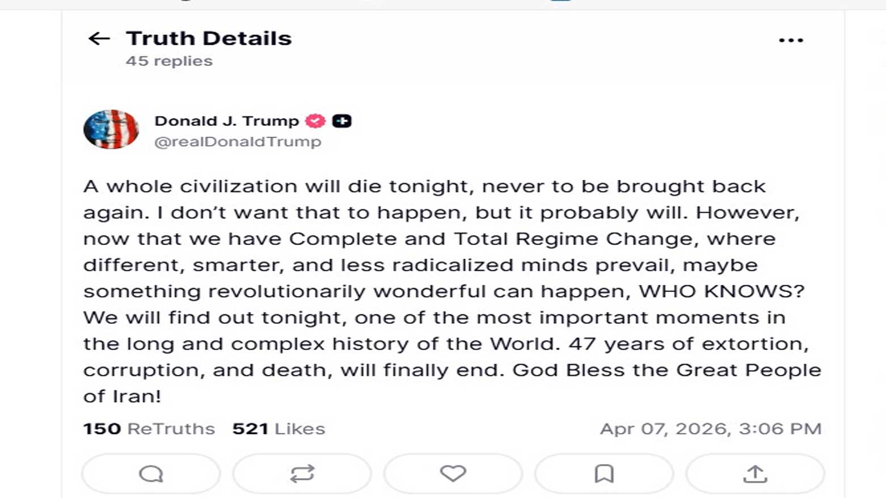
Task: Click the words WHO KNOWS? in post
Action: pos(722,292)
